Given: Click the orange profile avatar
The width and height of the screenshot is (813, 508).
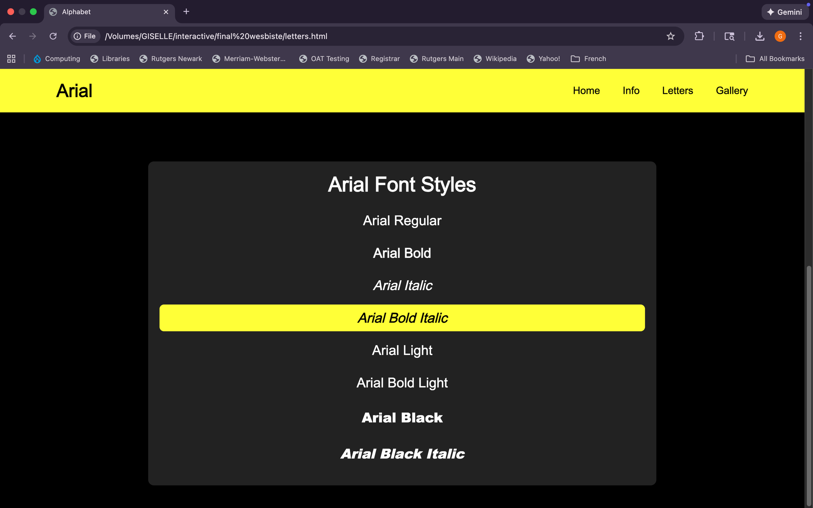Looking at the screenshot, I should [780, 36].
